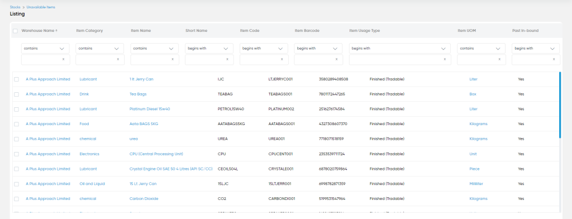This screenshot has height=219, width=572.
Task: Sort by the Item Barcode column header
Action: [307, 31]
